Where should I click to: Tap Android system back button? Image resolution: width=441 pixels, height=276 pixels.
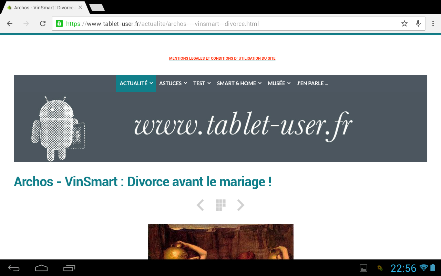[14, 268]
